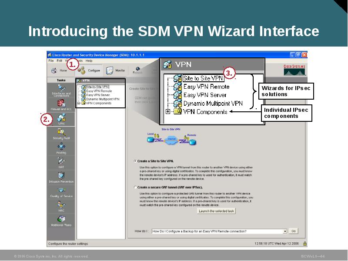Open the Additional Tasks item
This screenshot has height=261, width=348.
pos(61,221)
